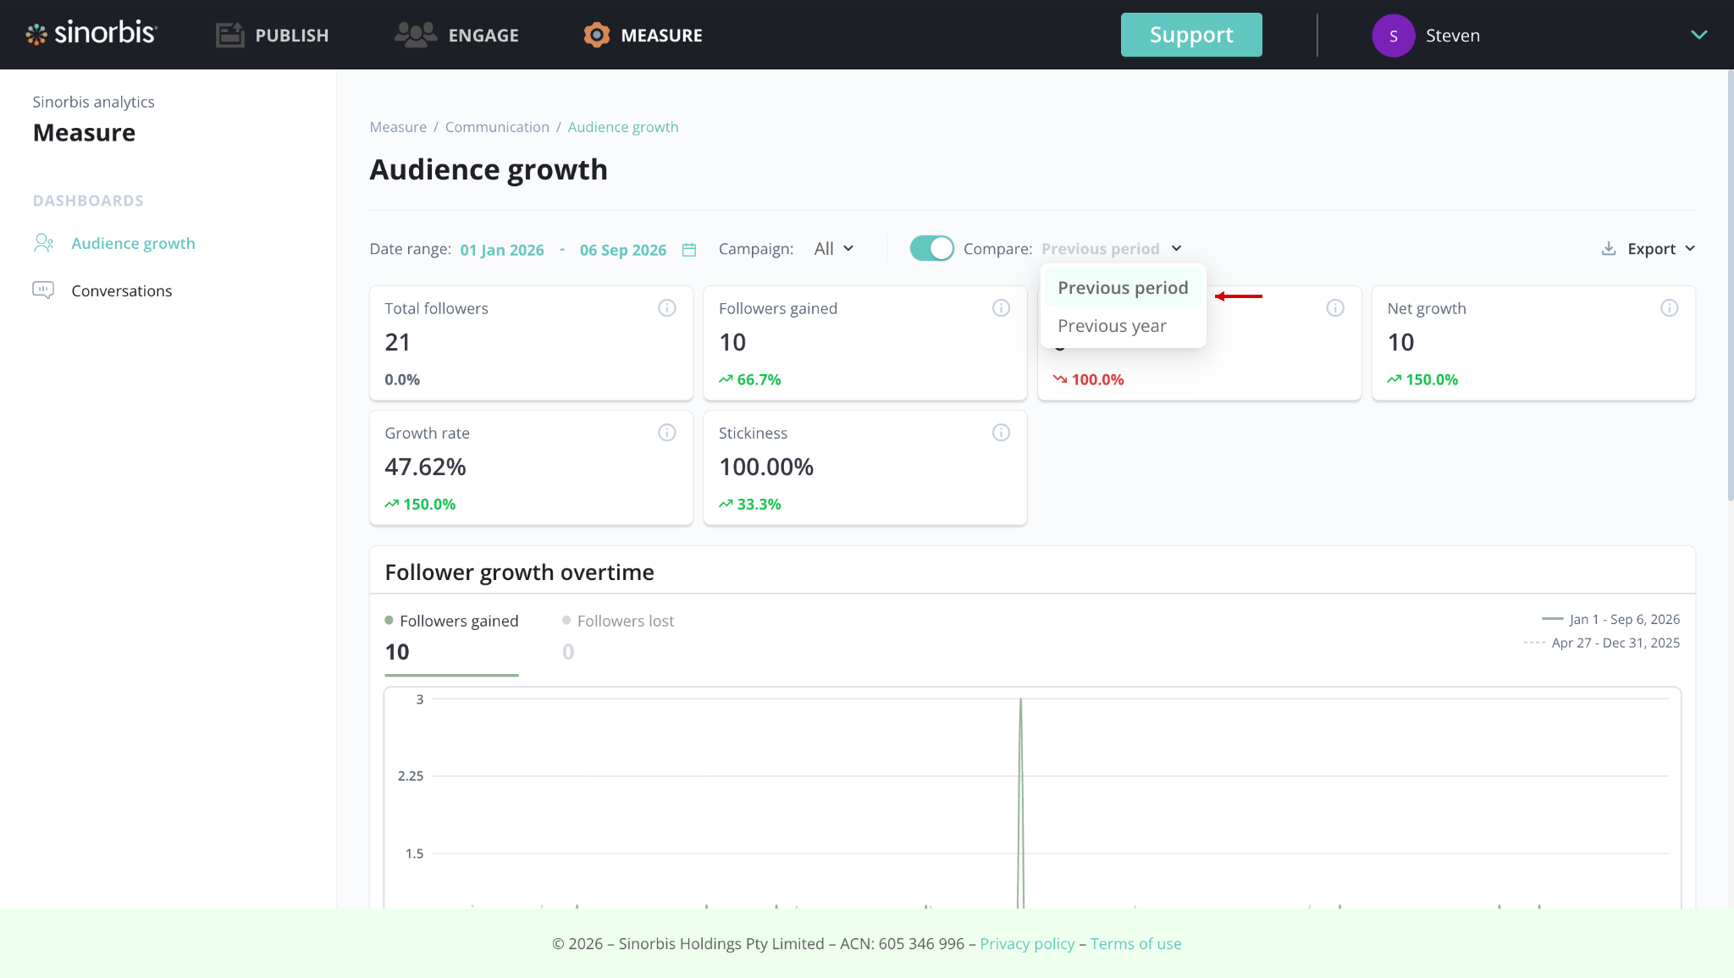The image size is (1734, 978).
Task: Edit start date 01 Jan 2026
Action: pos(502,250)
